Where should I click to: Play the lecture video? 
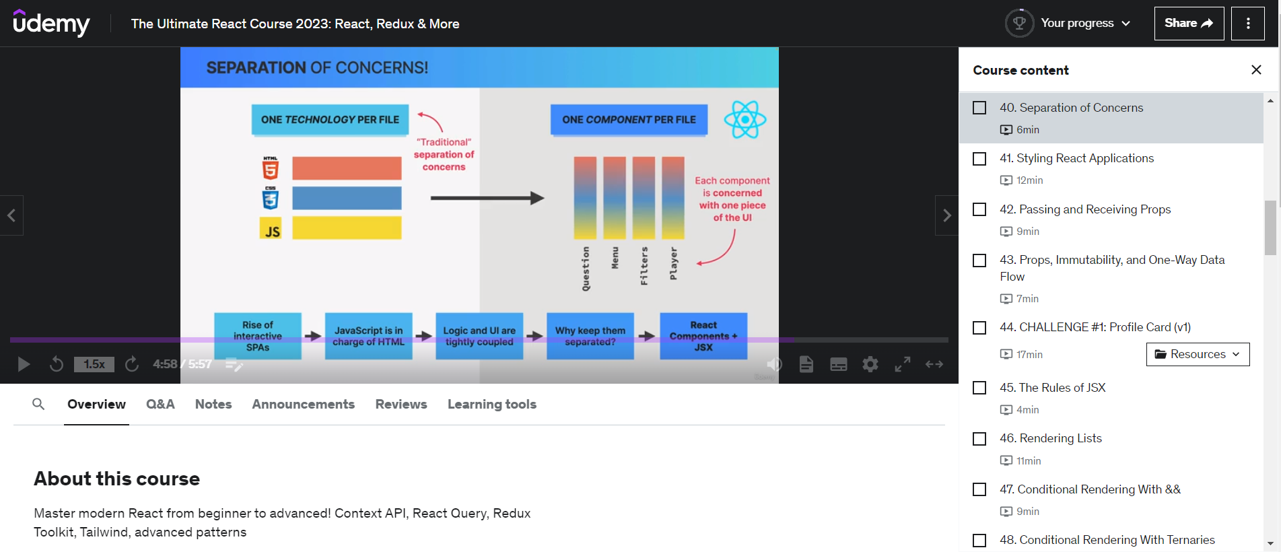coord(24,365)
